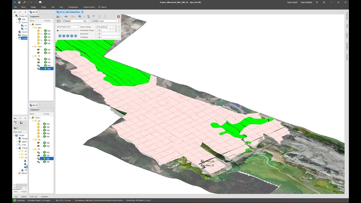The width and height of the screenshot is (361, 203).
Task: Open the Limits dropdown
Action: click(x=116, y=21)
